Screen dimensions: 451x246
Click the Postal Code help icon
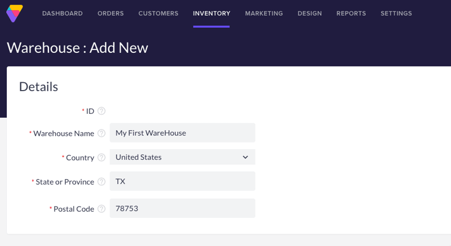click(101, 209)
